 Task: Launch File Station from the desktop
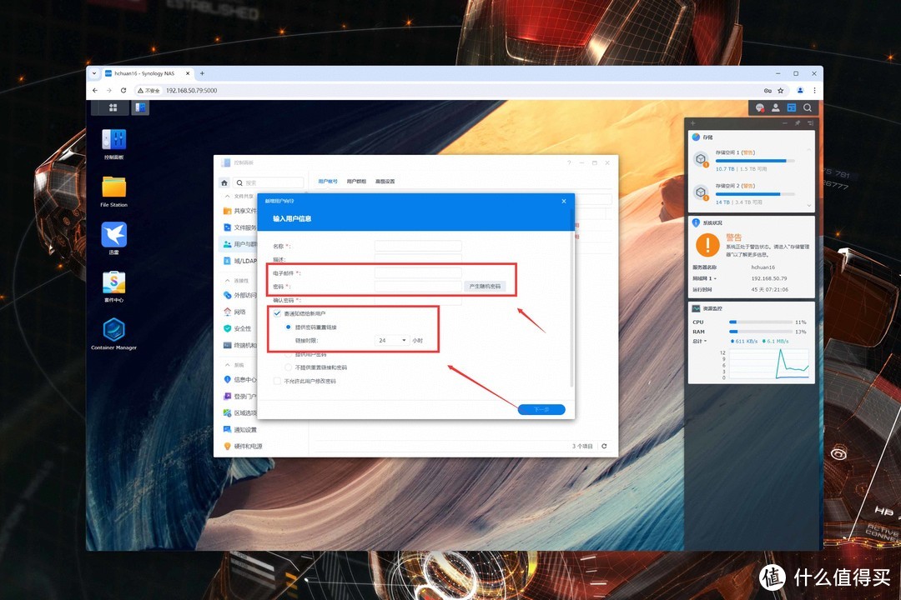[x=114, y=188]
